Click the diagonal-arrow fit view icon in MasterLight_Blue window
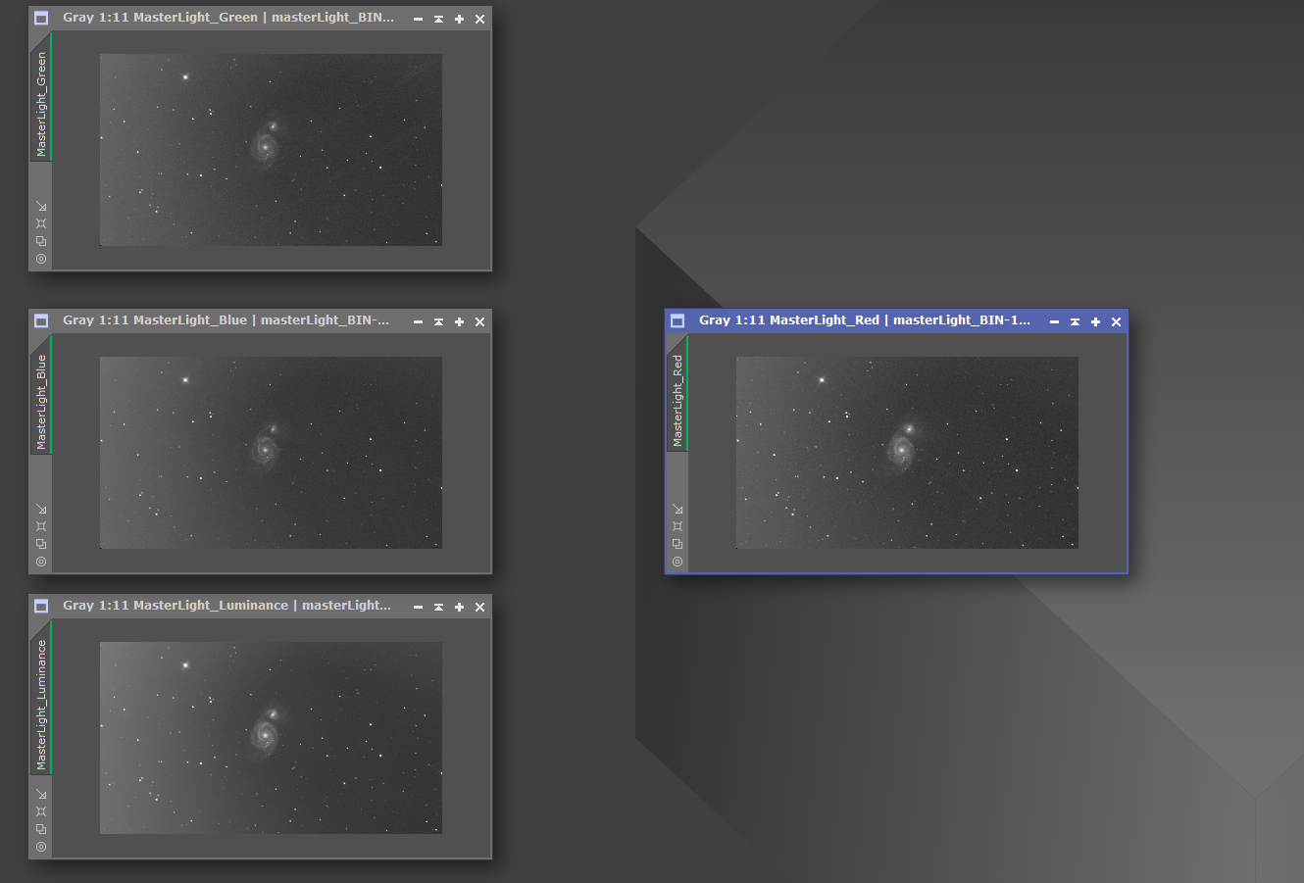 coord(41,509)
